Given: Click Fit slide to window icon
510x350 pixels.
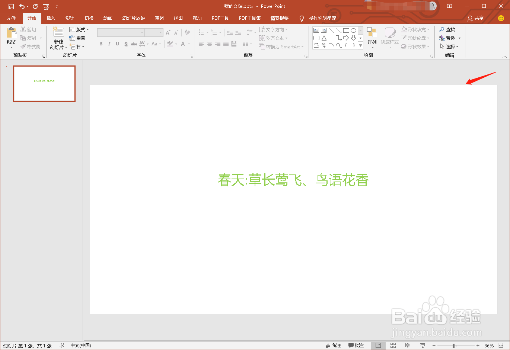Looking at the screenshot, I should (x=501, y=346).
